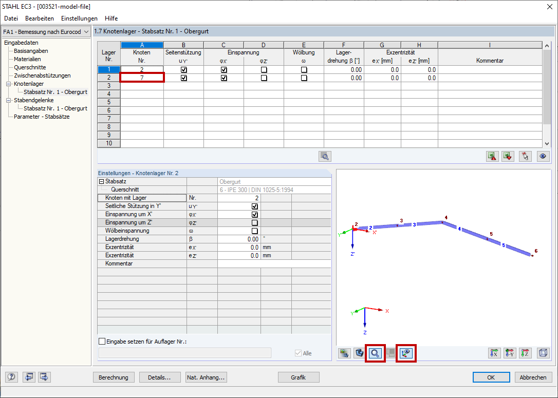This screenshot has height=398, width=558.
Task: Toggle Seitenstützung checkbox in Lager row 2
Action: 183,78
